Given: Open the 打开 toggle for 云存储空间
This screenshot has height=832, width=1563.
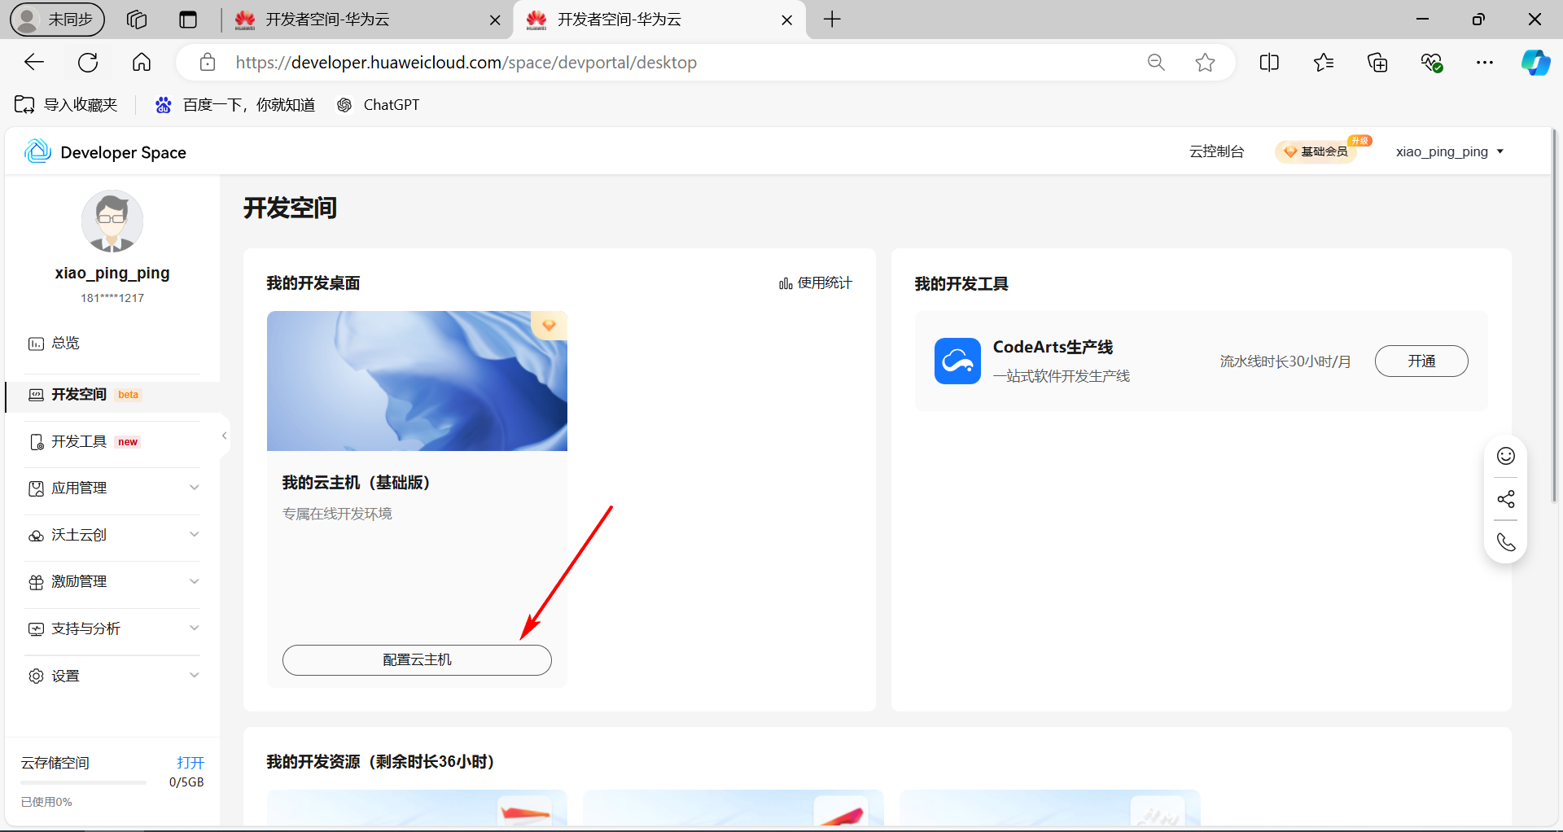Looking at the screenshot, I should point(190,763).
